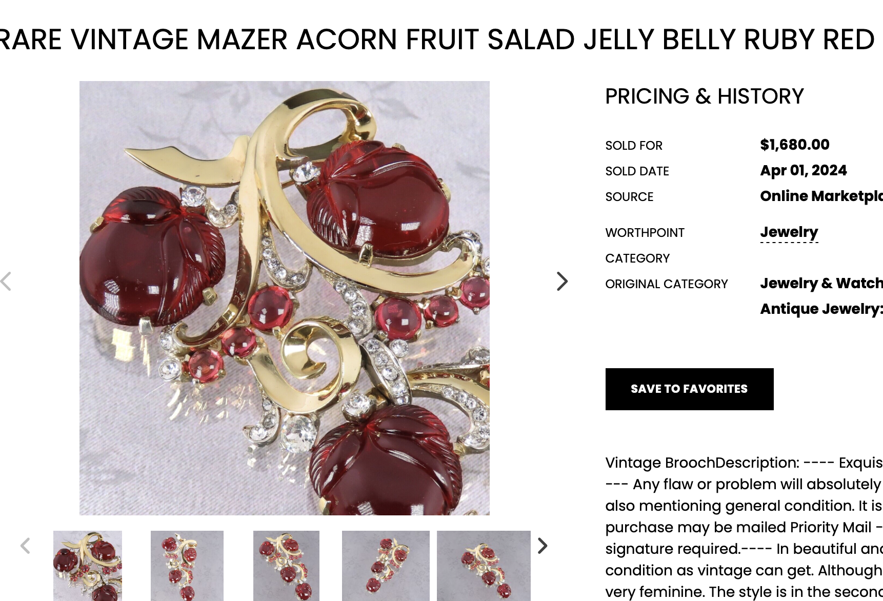The height and width of the screenshot is (601, 883).
Task: Click the Jewelry & Watches original category
Action: pos(821,284)
